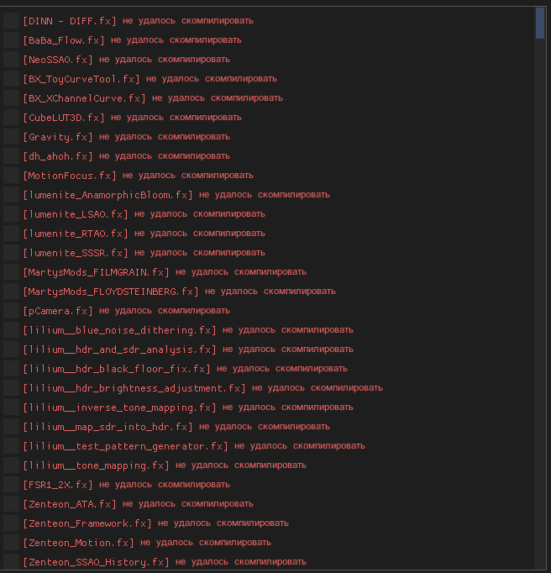551x573 pixels.
Task: Enable the lumenite_LSAO.fx checkbox
Action: click(x=11, y=214)
